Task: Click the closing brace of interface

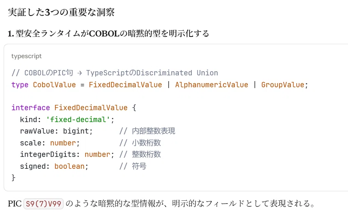Action: click(x=14, y=178)
